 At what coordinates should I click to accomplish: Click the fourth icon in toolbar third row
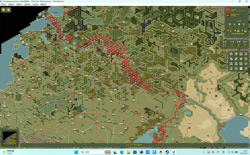246,63
